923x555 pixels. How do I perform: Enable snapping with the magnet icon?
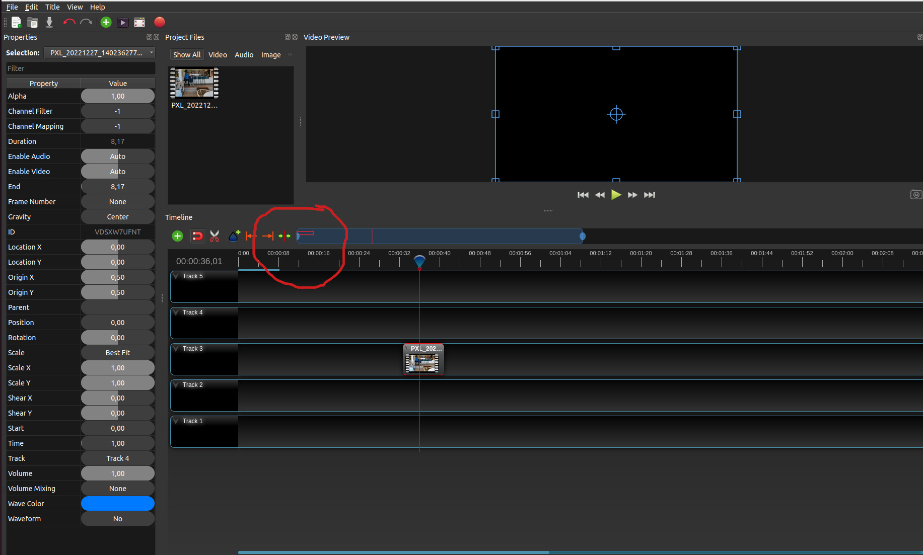197,236
